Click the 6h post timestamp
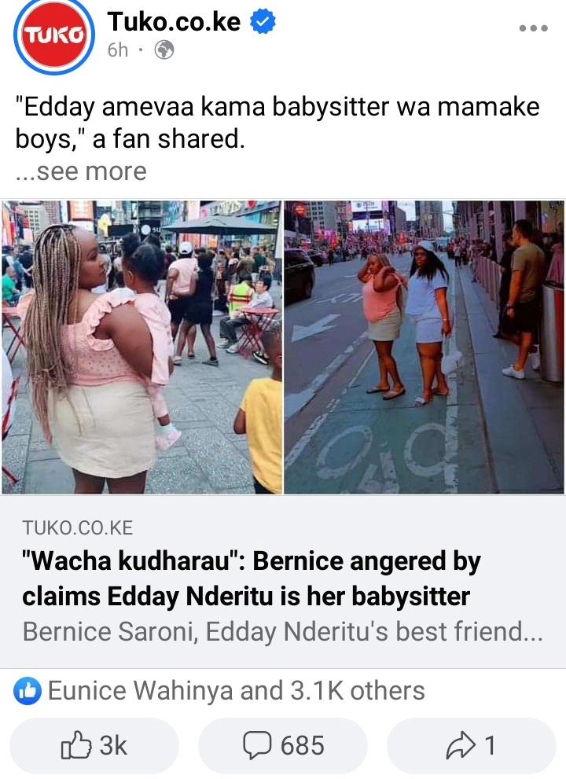This screenshot has height=779, width=566. [x=118, y=50]
